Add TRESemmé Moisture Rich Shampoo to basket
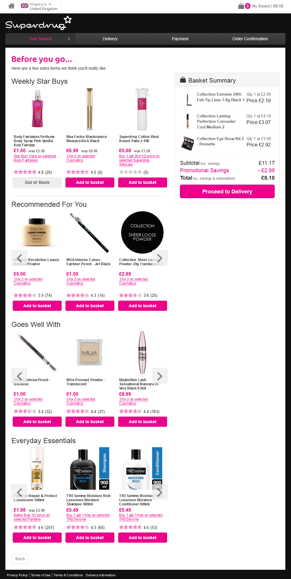The height and width of the screenshot is (579, 291). tap(90, 538)
